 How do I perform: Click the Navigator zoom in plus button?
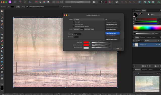tap(155, 73)
